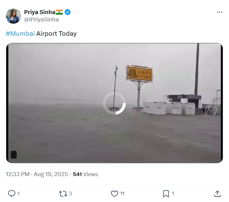Click the likes count of 11
Image resolution: width=229 pixels, height=202 pixels.
tap(122, 194)
